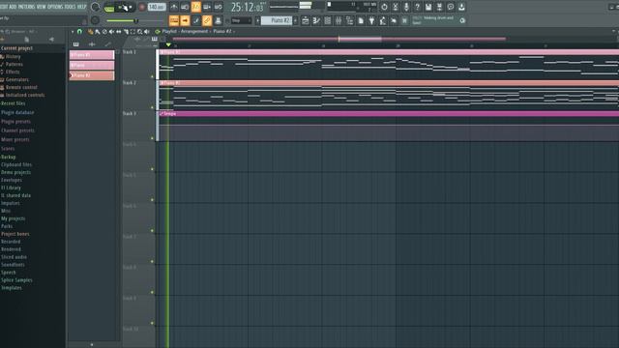Open the OPTIONS menu
The width and height of the screenshot is (619, 348).
[55, 7]
